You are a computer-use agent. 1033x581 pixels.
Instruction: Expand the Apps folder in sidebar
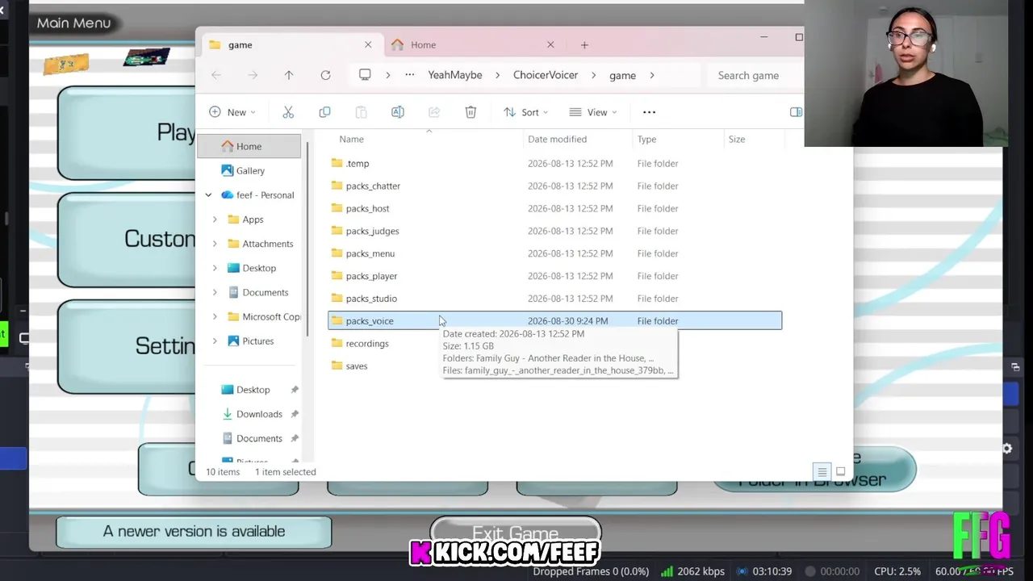(x=215, y=219)
